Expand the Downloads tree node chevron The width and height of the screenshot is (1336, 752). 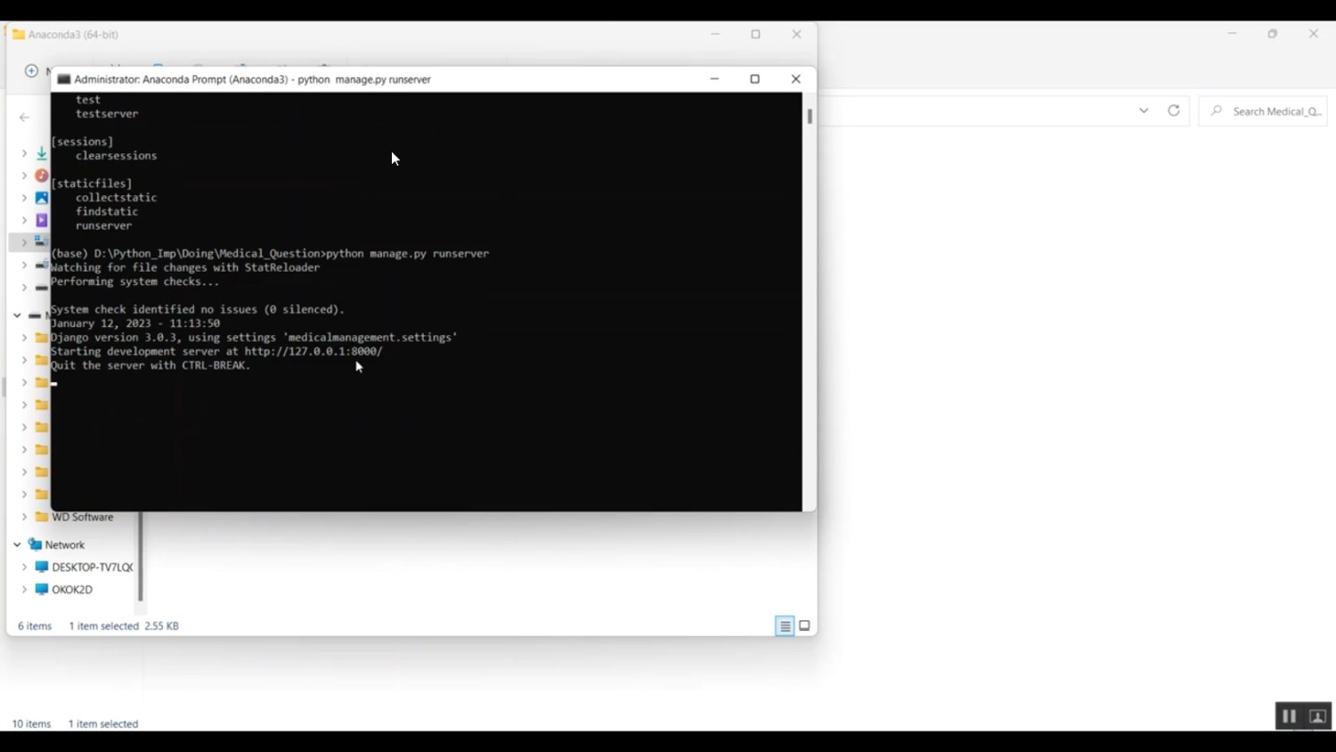coord(24,153)
